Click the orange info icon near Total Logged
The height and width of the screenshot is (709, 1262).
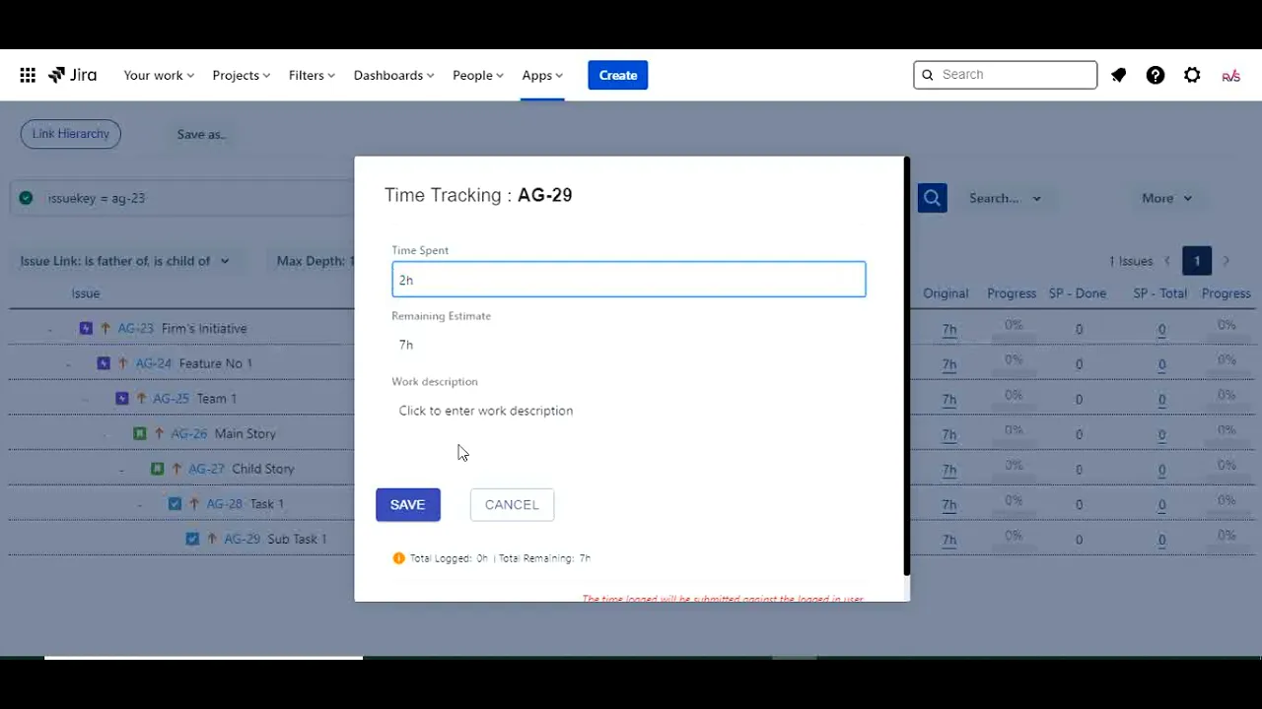[x=398, y=558]
